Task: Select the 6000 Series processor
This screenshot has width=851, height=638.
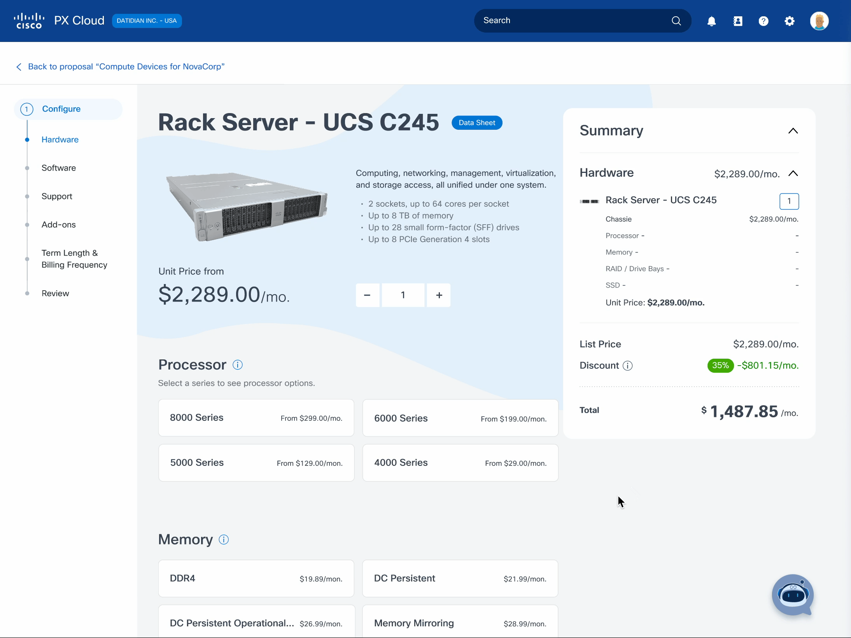Action: (x=460, y=418)
